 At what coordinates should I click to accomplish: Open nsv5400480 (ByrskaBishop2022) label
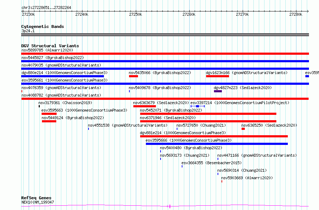[x=191, y=148]
